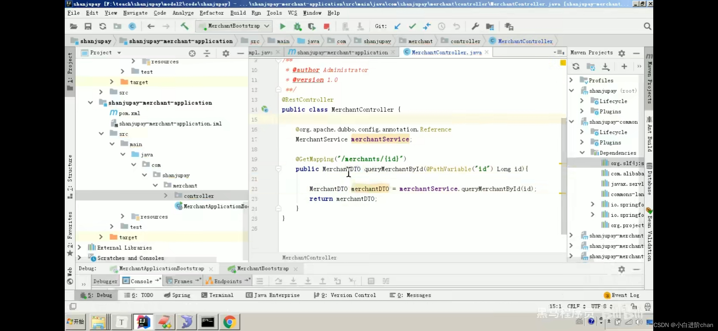The width and height of the screenshot is (718, 331).
Task: Click the Terminal tab in bottom bar
Action: [221, 295]
